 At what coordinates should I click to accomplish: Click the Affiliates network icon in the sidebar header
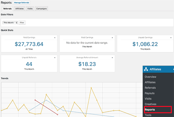coord(146,69)
